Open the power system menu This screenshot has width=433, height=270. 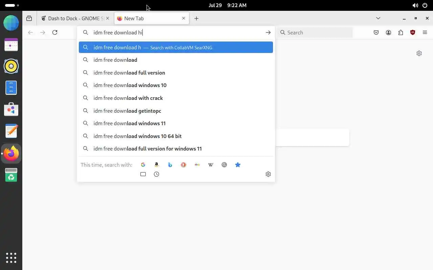425,5
